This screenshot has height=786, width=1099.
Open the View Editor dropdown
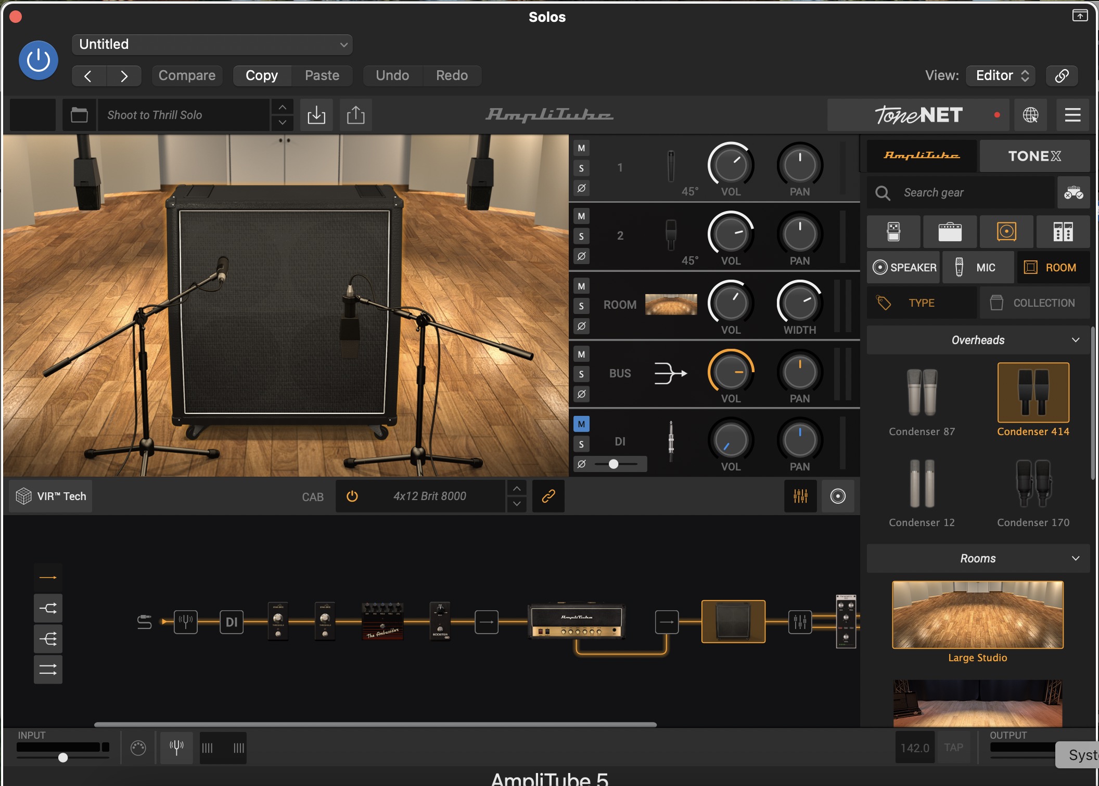[1001, 76]
